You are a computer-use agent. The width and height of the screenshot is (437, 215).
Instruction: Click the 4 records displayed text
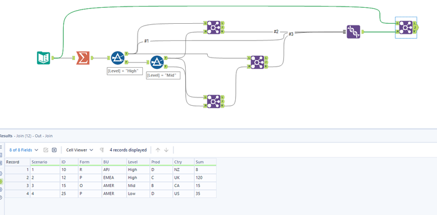coord(128,150)
